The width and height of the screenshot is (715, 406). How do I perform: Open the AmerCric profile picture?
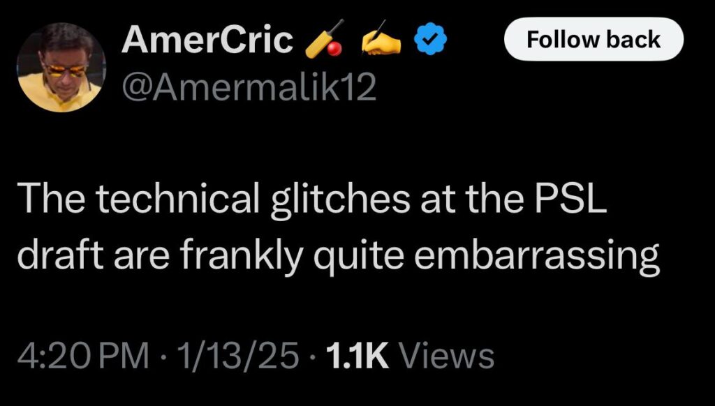coord(61,67)
